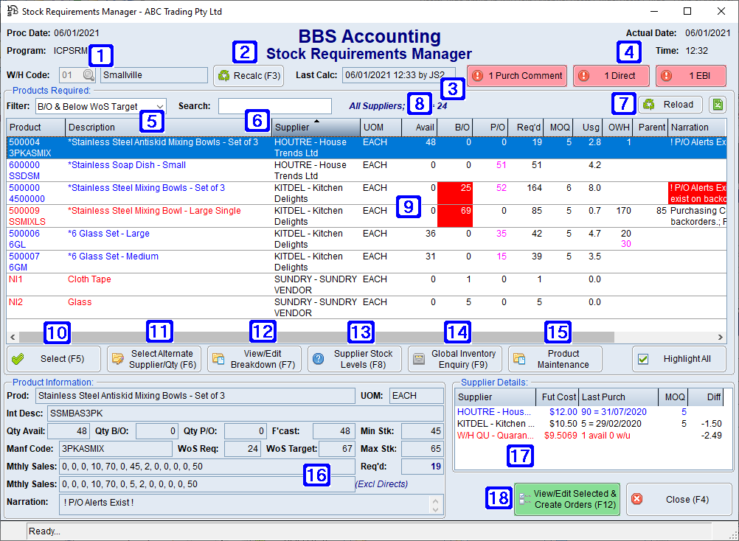Viewport: 739px width, 541px height.
Task: Click inside the Search input box
Action: point(274,104)
